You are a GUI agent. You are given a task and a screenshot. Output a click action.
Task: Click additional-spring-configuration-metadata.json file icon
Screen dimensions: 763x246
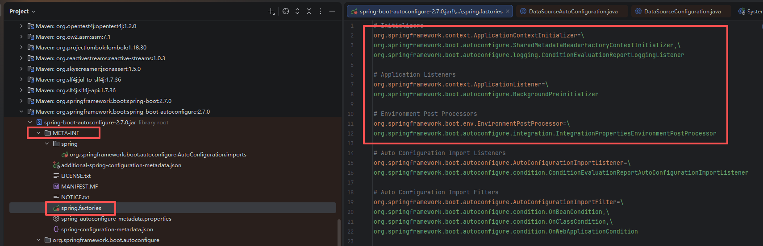56,165
